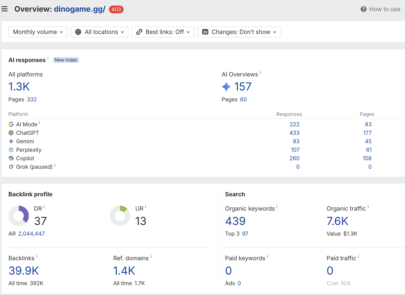The width and height of the screenshot is (405, 295).
Task: Open Paid keywords 0 report
Action: (229, 271)
